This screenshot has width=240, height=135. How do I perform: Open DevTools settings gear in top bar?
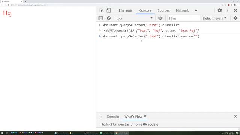coord(220,10)
